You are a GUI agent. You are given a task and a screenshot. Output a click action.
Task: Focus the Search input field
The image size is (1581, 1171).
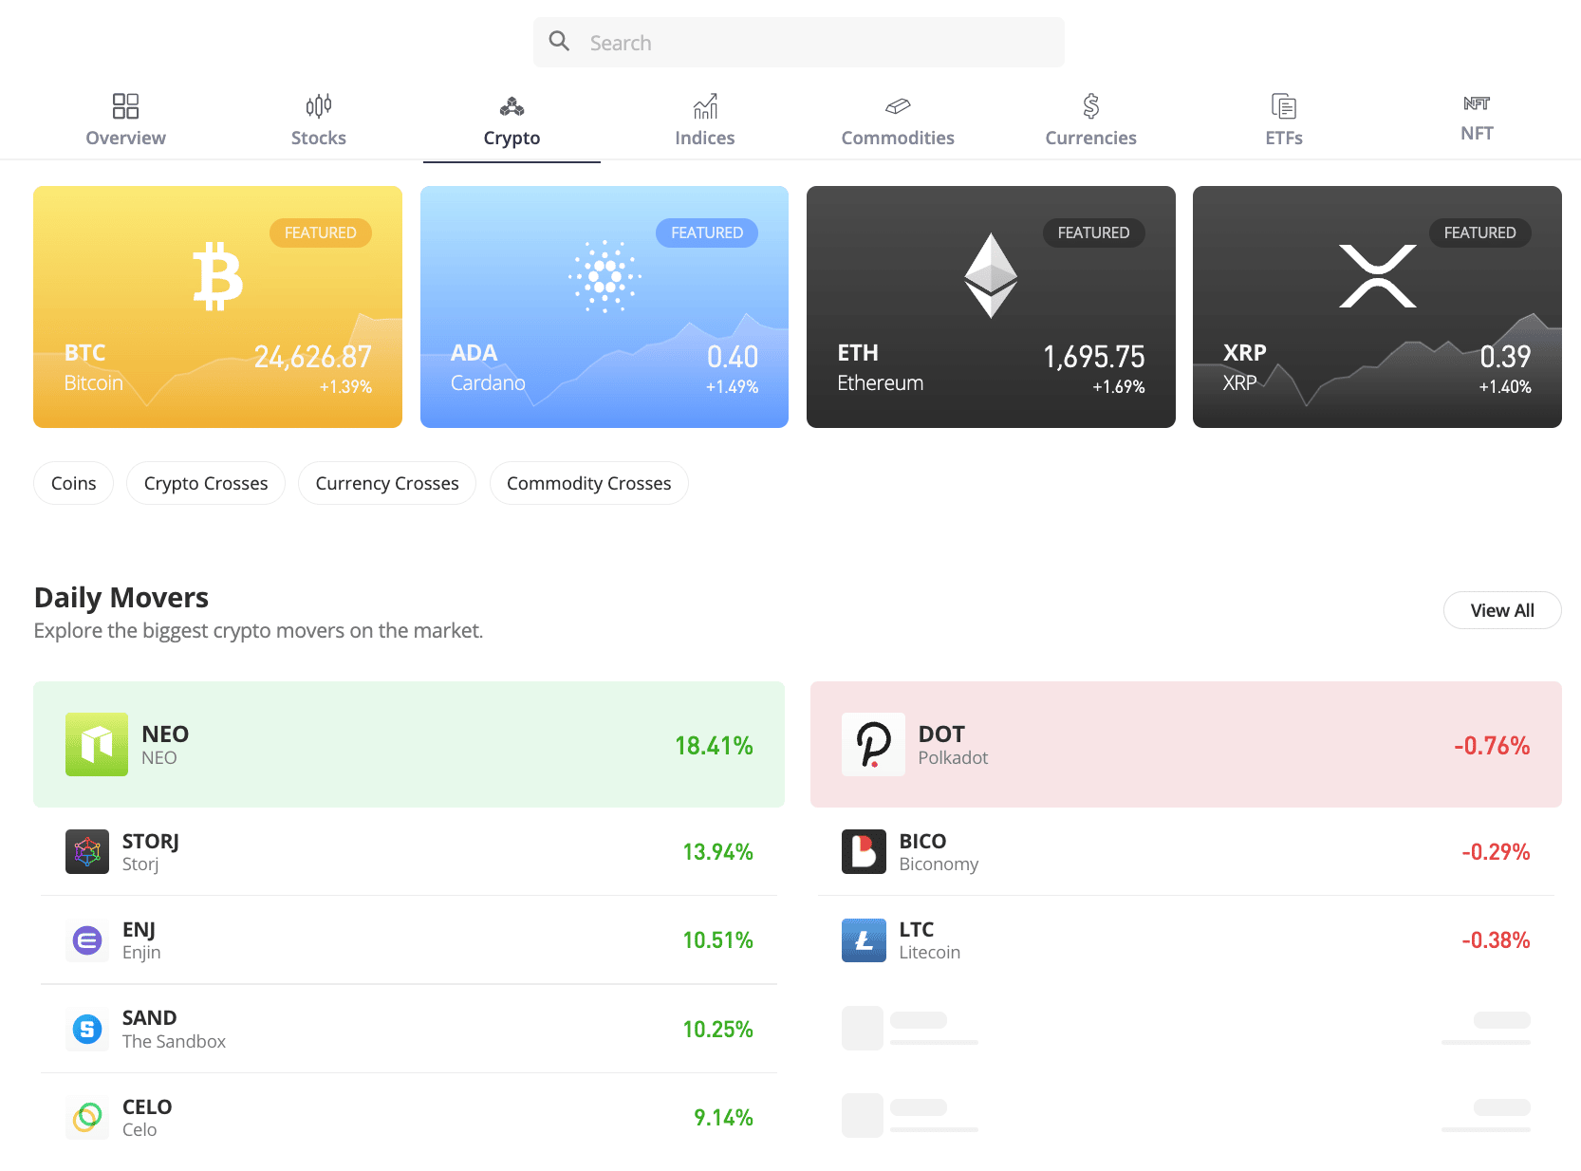point(798,42)
